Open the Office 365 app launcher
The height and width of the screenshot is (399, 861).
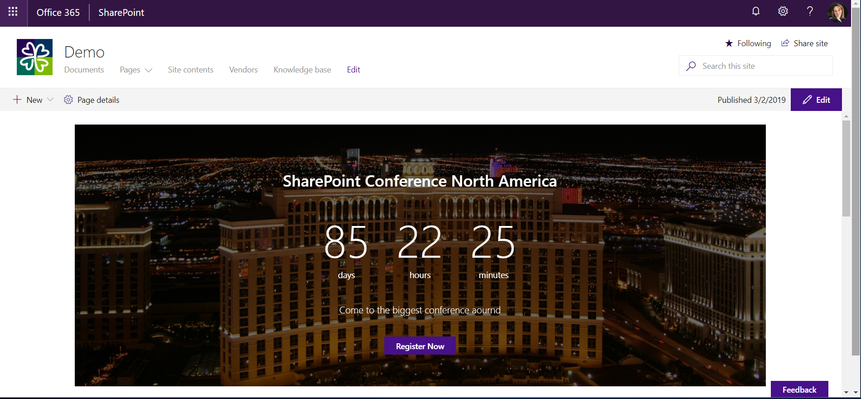[13, 12]
